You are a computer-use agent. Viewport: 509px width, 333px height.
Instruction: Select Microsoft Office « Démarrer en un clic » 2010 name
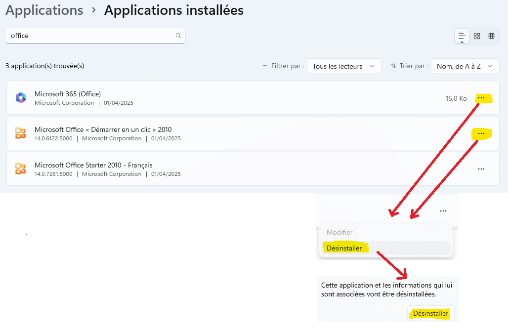click(x=103, y=129)
